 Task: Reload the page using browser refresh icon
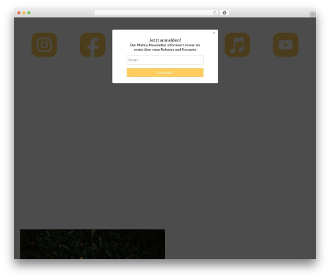(214, 13)
